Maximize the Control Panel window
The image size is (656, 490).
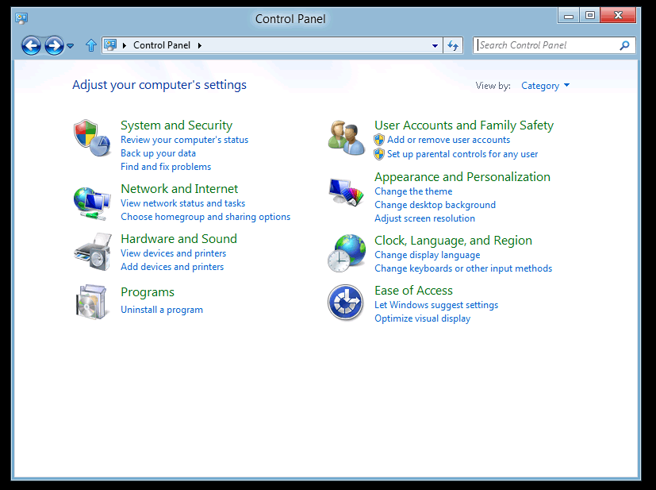[x=590, y=16]
